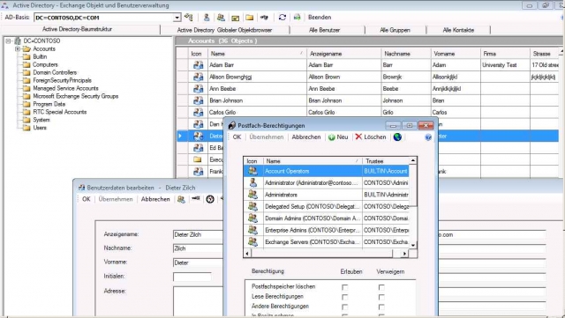Select Domain Controllers in the tree
The width and height of the screenshot is (565, 318).
(x=55, y=72)
